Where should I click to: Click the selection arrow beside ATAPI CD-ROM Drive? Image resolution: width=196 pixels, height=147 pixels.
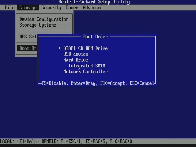coord(60,48)
